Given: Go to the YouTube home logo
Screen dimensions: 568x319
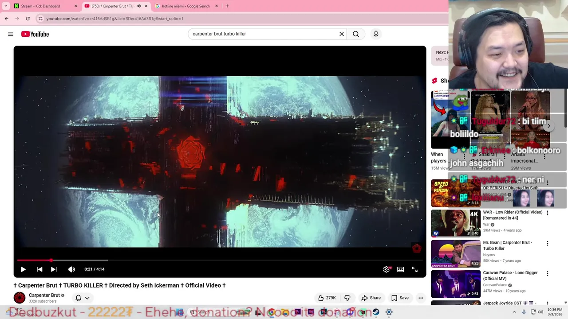Looking at the screenshot, I should tap(35, 34).
